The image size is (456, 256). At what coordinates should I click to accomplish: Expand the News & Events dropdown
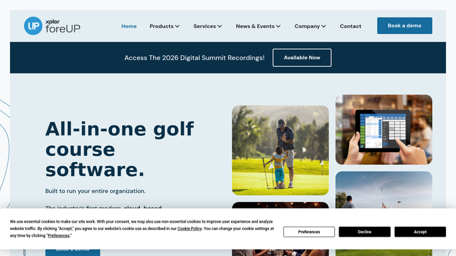coord(258,26)
